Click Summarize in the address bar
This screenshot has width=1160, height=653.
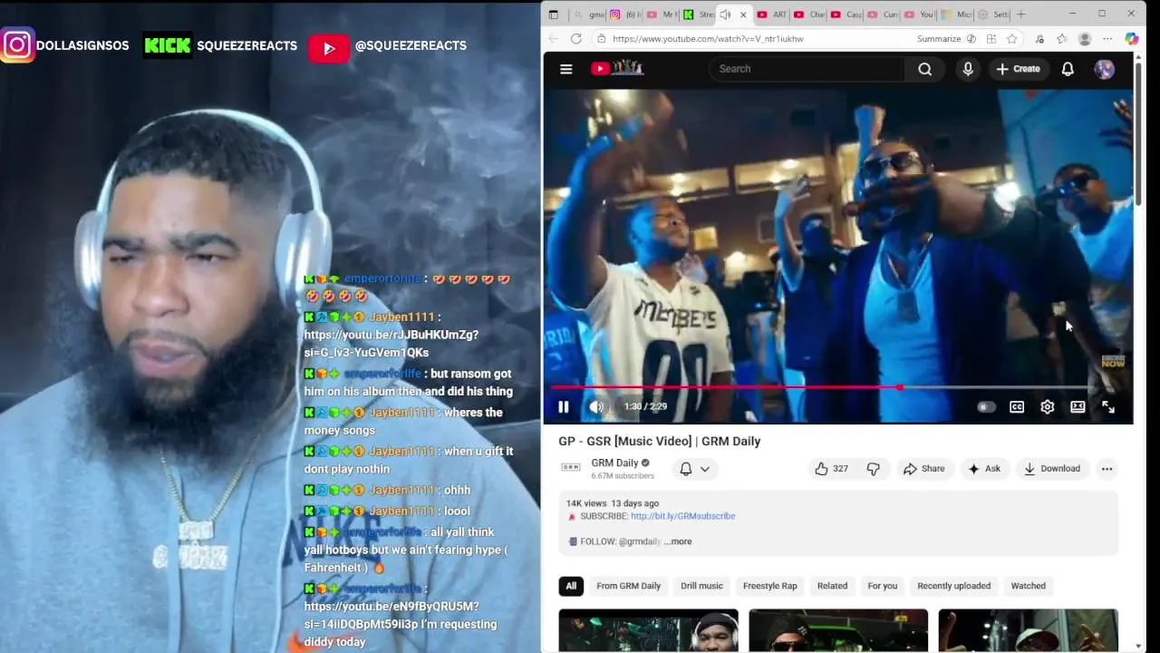tap(939, 39)
